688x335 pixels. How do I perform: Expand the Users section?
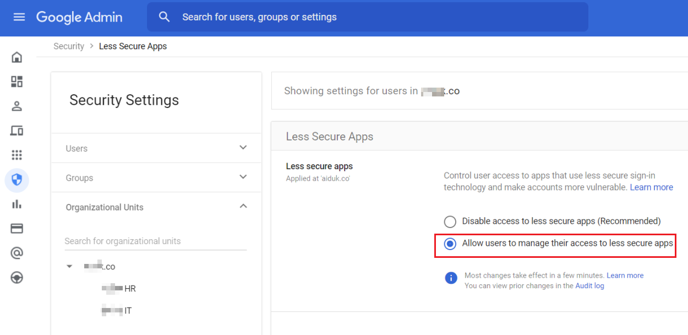[243, 148]
